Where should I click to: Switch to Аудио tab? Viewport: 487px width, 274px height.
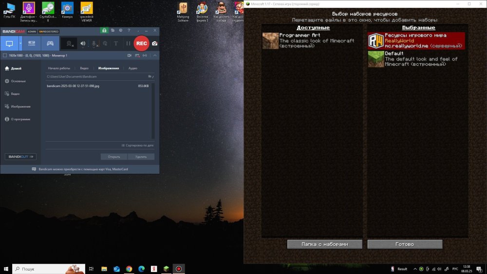click(132, 68)
